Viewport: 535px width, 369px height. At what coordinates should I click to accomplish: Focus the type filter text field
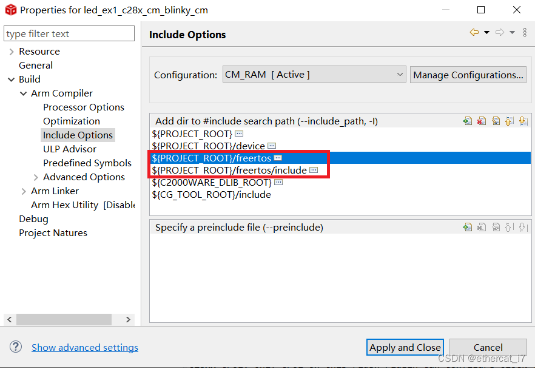(69, 33)
